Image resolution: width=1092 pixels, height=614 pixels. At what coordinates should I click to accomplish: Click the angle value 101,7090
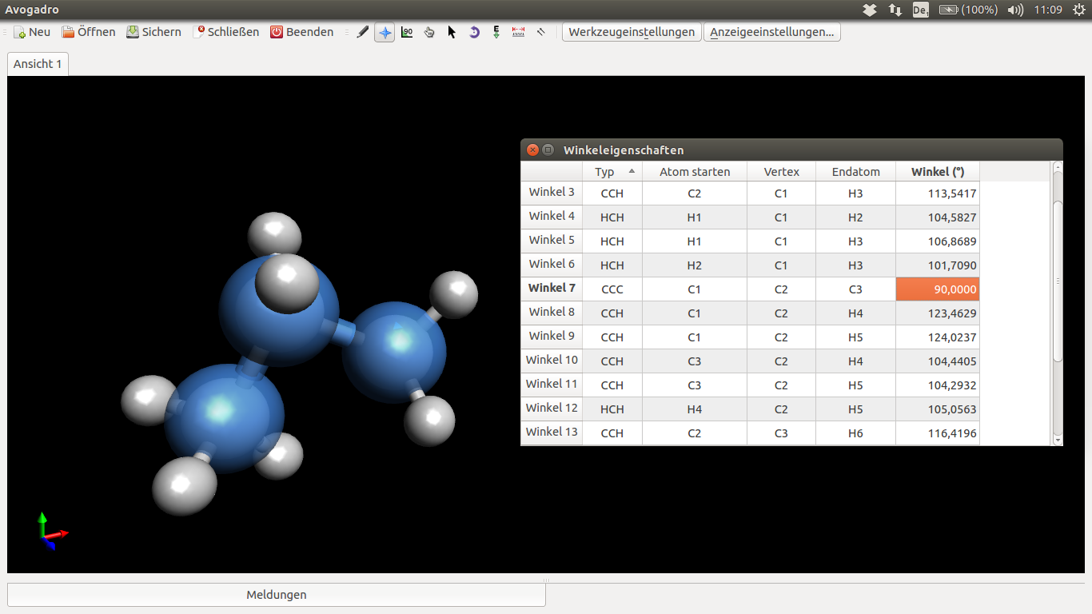pyautogui.click(x=938, y=265)
